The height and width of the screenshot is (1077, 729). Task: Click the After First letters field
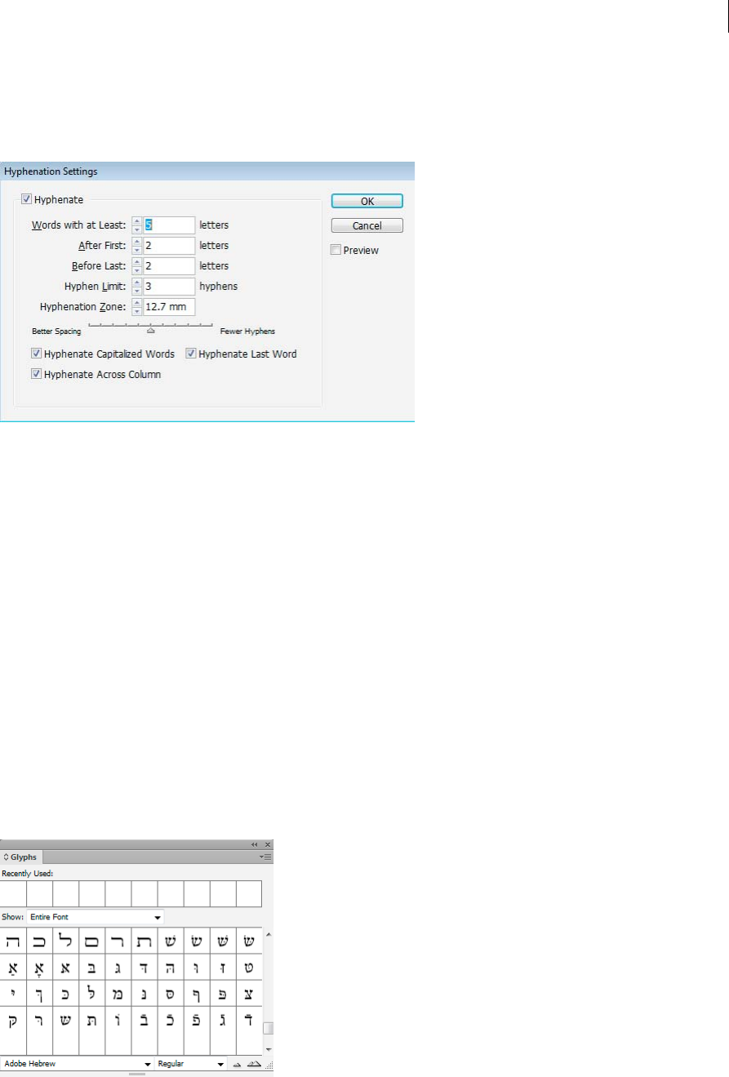169,246
